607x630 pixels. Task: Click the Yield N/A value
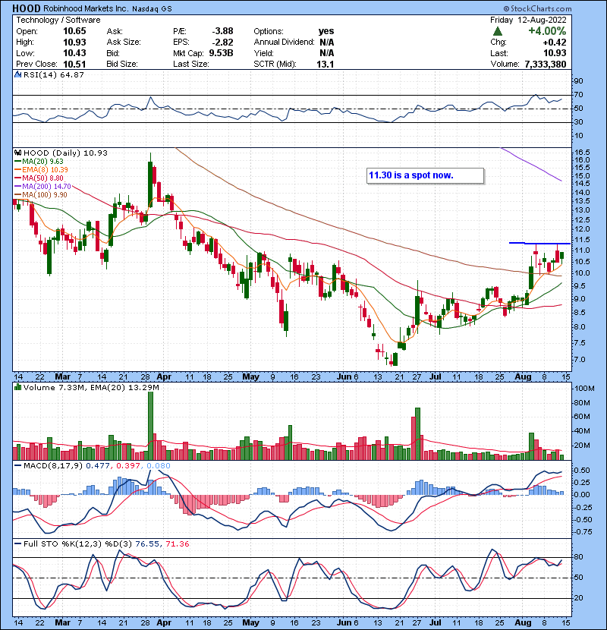click(327, 53)
